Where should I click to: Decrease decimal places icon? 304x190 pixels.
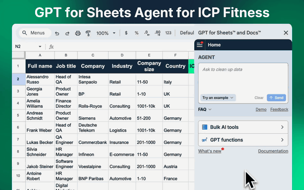(x=147, y=33)
